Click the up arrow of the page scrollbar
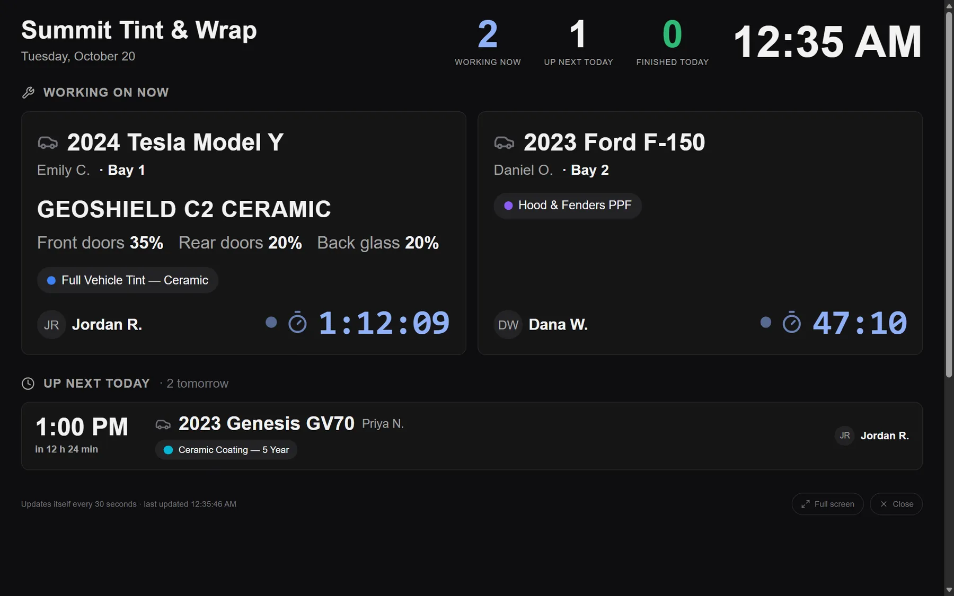954x596 pixels. point(949,5)
